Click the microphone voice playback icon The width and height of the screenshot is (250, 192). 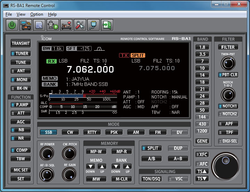[x=53, y=25]
